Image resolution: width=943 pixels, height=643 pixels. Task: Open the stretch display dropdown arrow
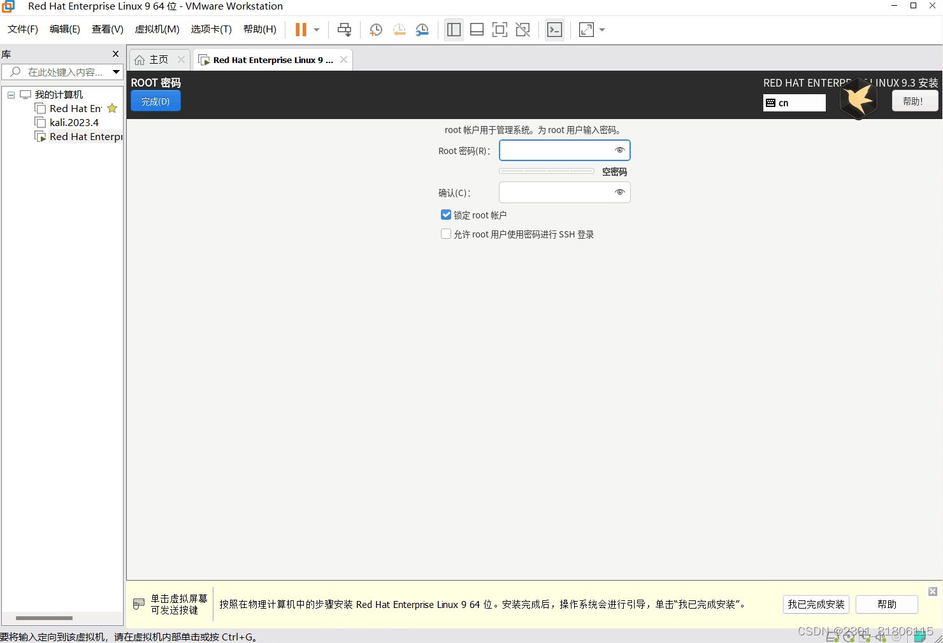[602, 29]
